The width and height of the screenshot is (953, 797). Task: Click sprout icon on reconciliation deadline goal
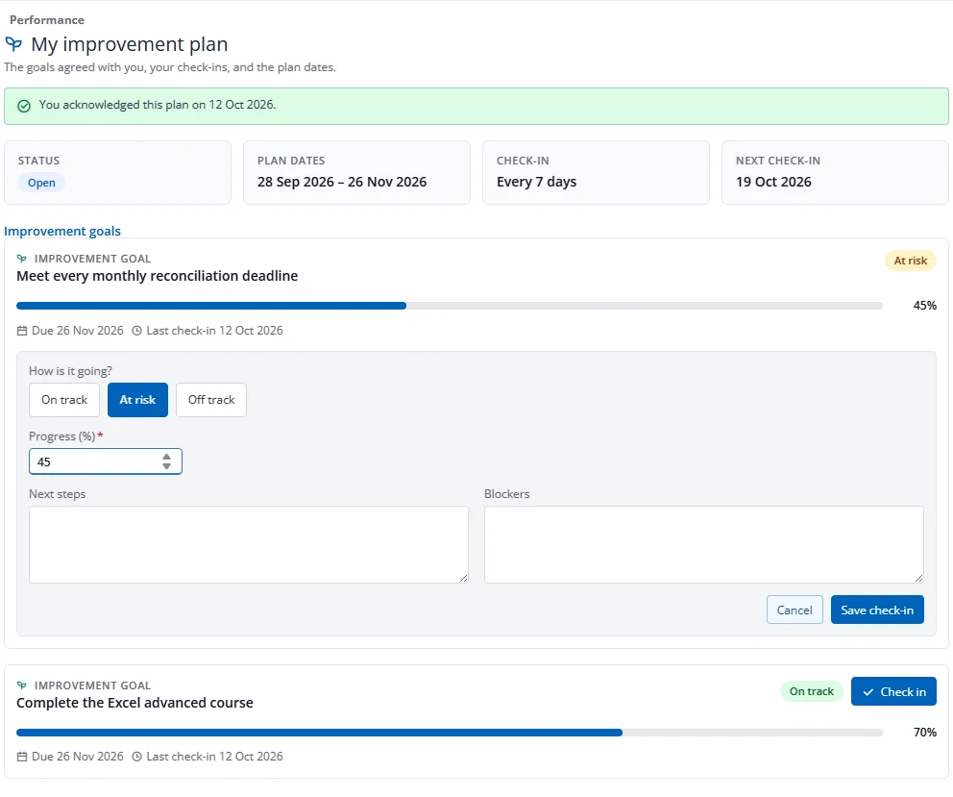click(22, 259)
